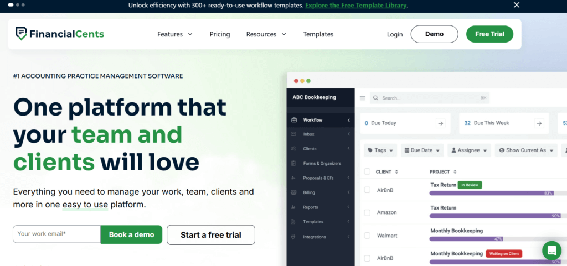This screenshot has height=266, width=567.
Task: Click the work email input field
Action: [x=56, y=234]
